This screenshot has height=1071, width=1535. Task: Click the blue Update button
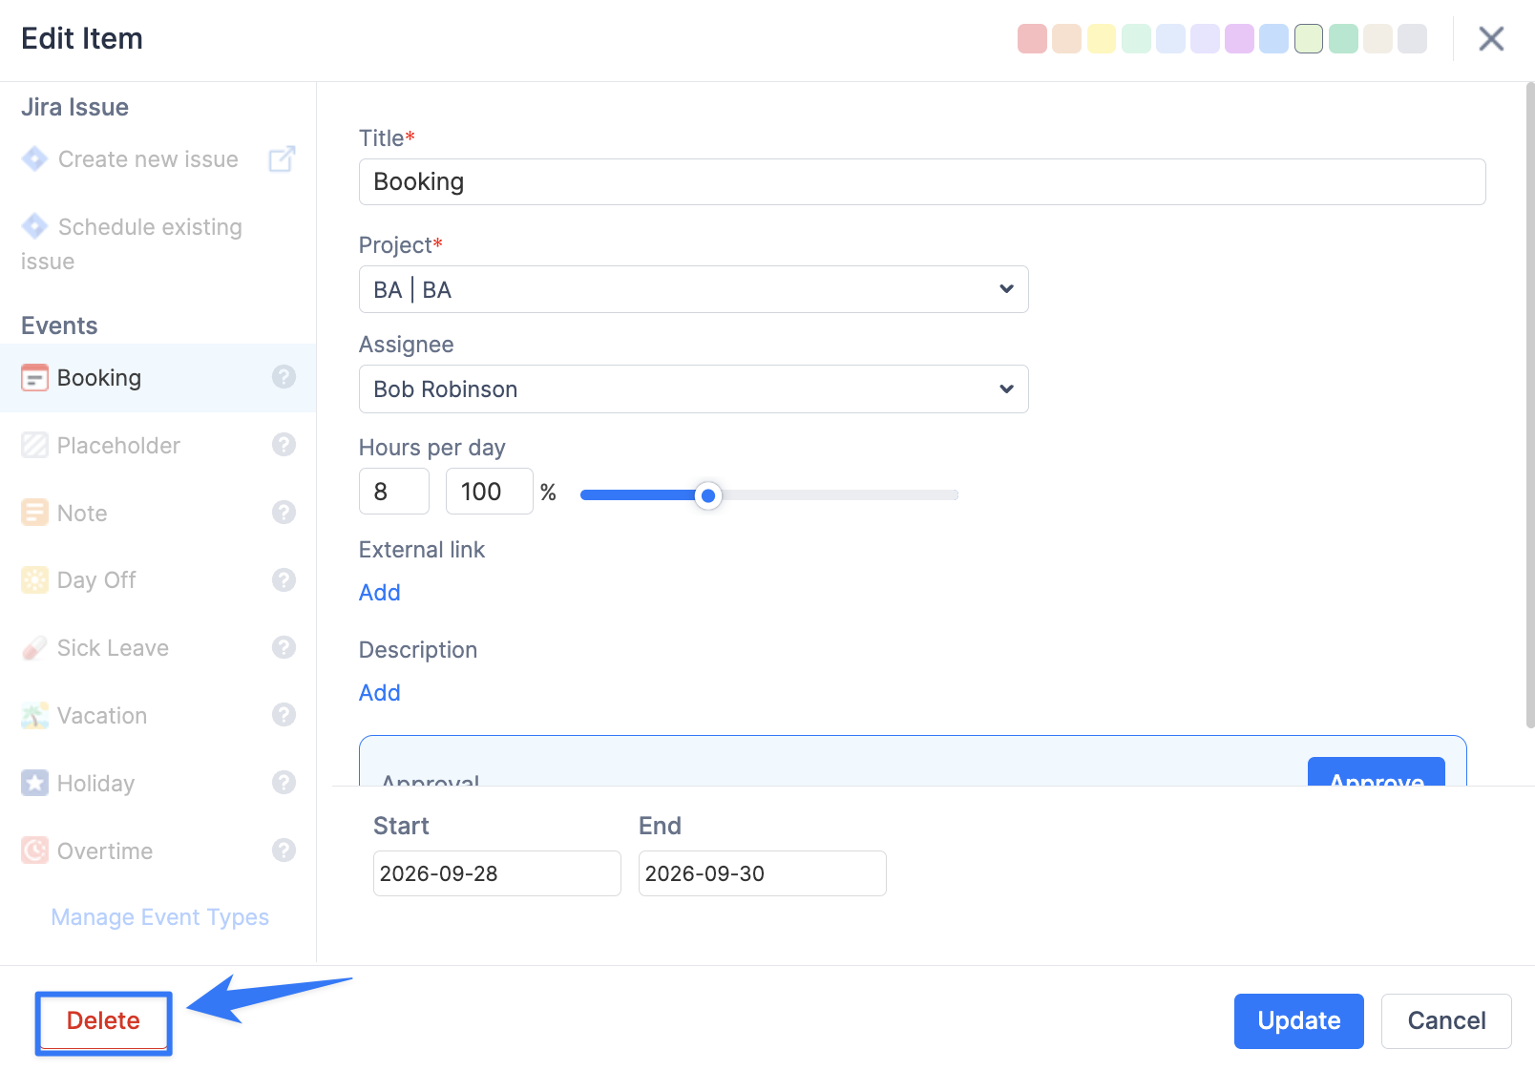pos(1298,1021)
